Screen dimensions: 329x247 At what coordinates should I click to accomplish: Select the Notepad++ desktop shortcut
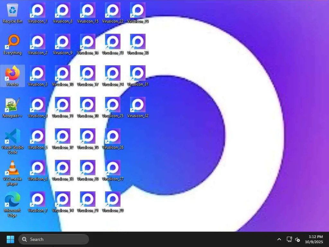(13, 107)
